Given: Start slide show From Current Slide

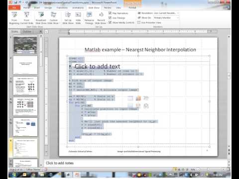Looking at the screenshot, I should tap(26, 18).
